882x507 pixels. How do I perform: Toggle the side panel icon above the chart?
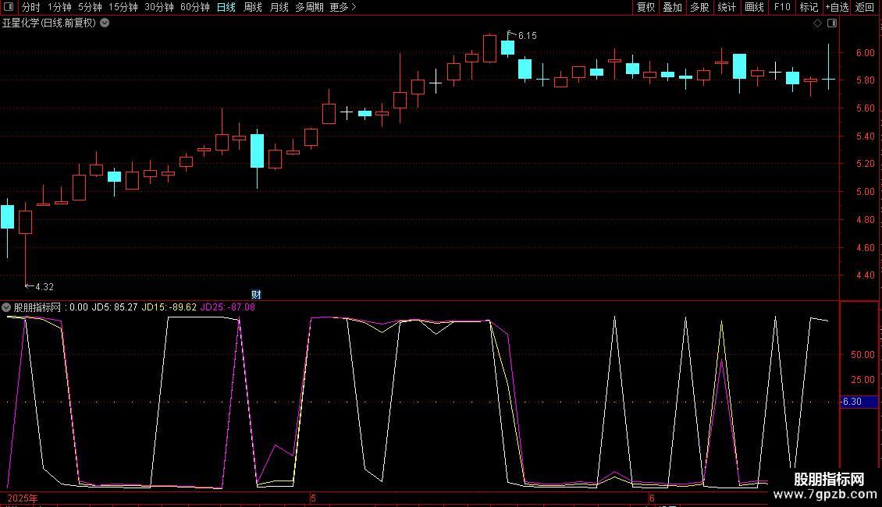click(832, 23)
